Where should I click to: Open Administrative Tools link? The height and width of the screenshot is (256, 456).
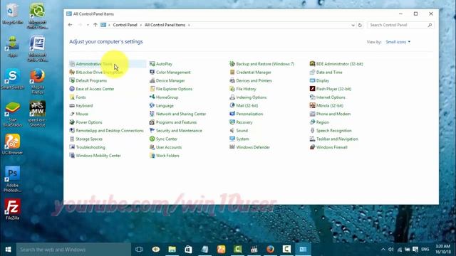94,64
